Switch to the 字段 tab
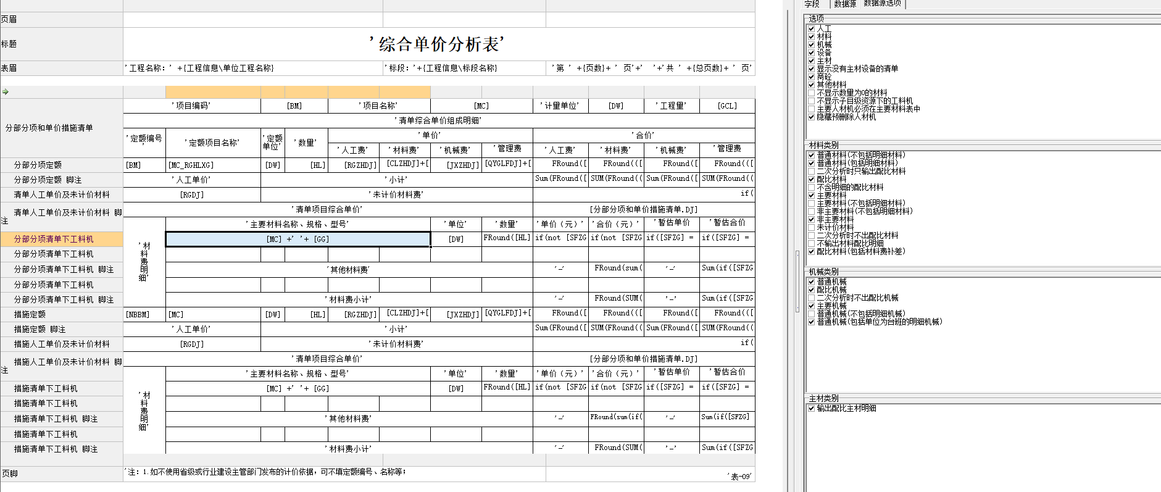Viewport: 1161px width, 492px height. 812,4
